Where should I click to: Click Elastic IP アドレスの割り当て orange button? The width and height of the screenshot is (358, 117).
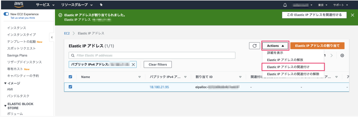(317, 46)
